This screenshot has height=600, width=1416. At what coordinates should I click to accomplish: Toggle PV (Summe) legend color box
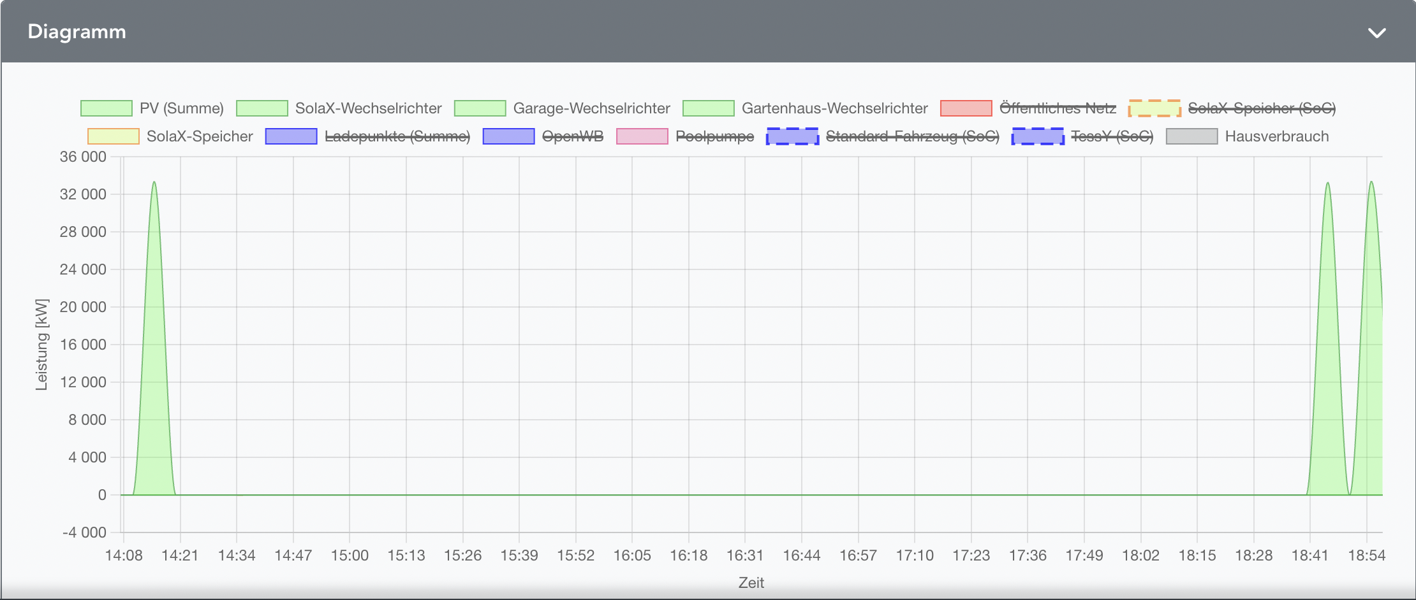coord(106,108)
